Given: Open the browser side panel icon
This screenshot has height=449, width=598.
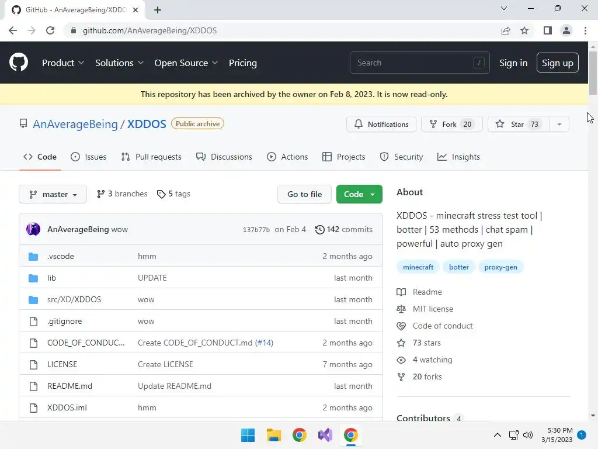Looking at the screenshot, I should tap(548, 30).
